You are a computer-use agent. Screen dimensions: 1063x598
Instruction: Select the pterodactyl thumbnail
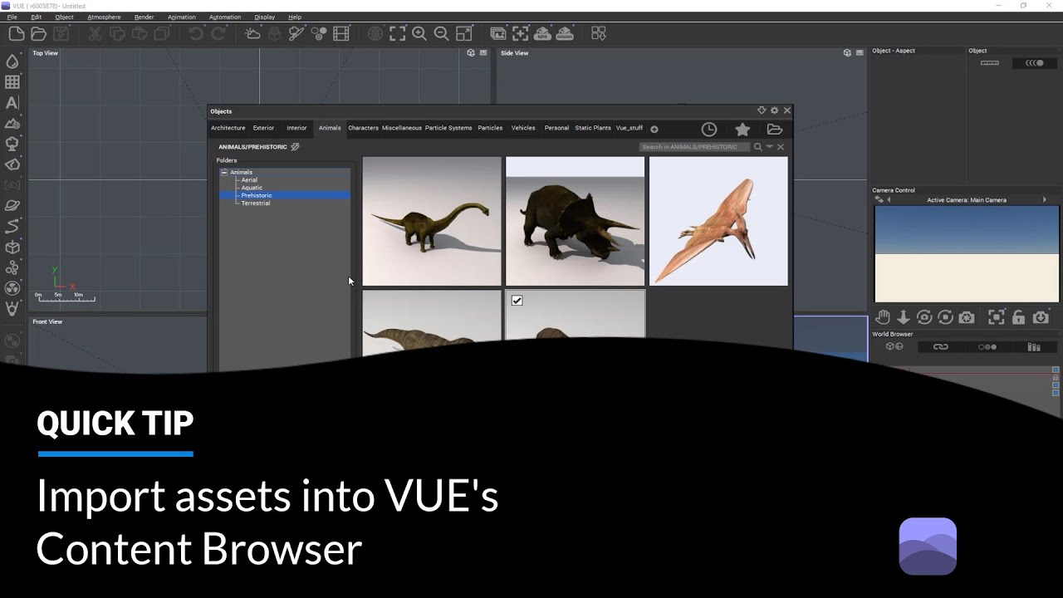(718, 221)
